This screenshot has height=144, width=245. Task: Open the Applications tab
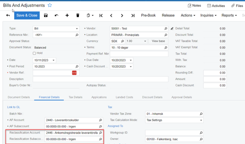pyautogui.click(x=99, y=97)
